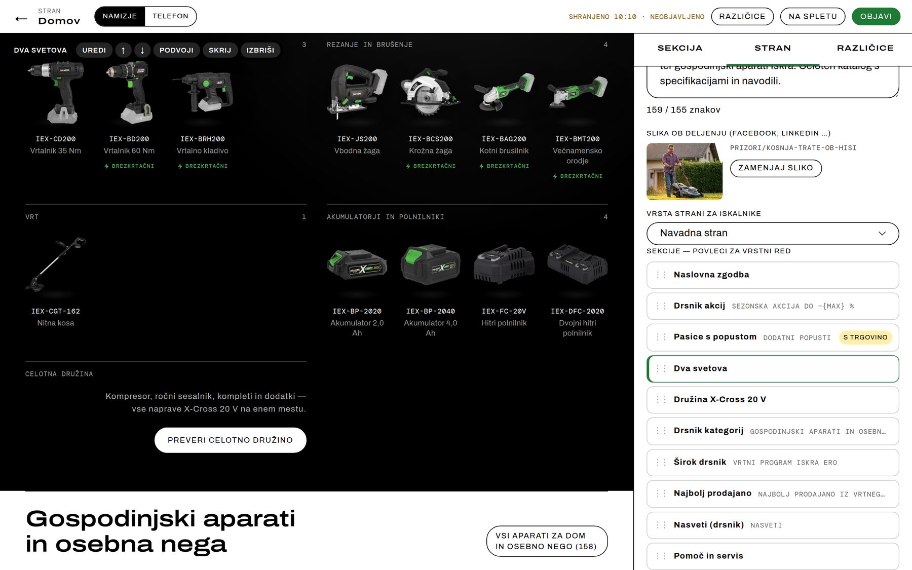Select the IEX-DFC-2020 charger image
The height and width of the screenshot is (570, 912).
578,264
